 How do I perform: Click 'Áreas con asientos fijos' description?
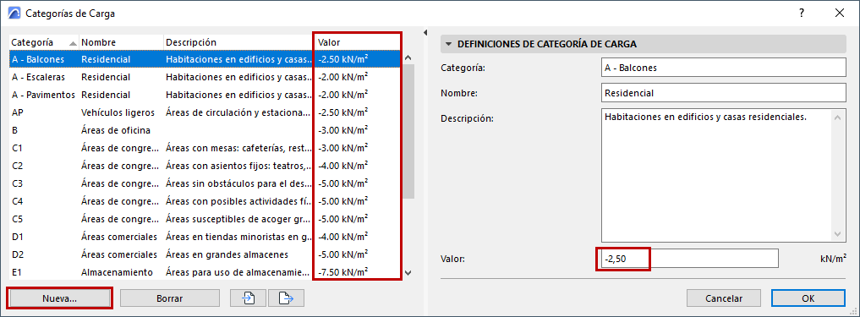238,166
